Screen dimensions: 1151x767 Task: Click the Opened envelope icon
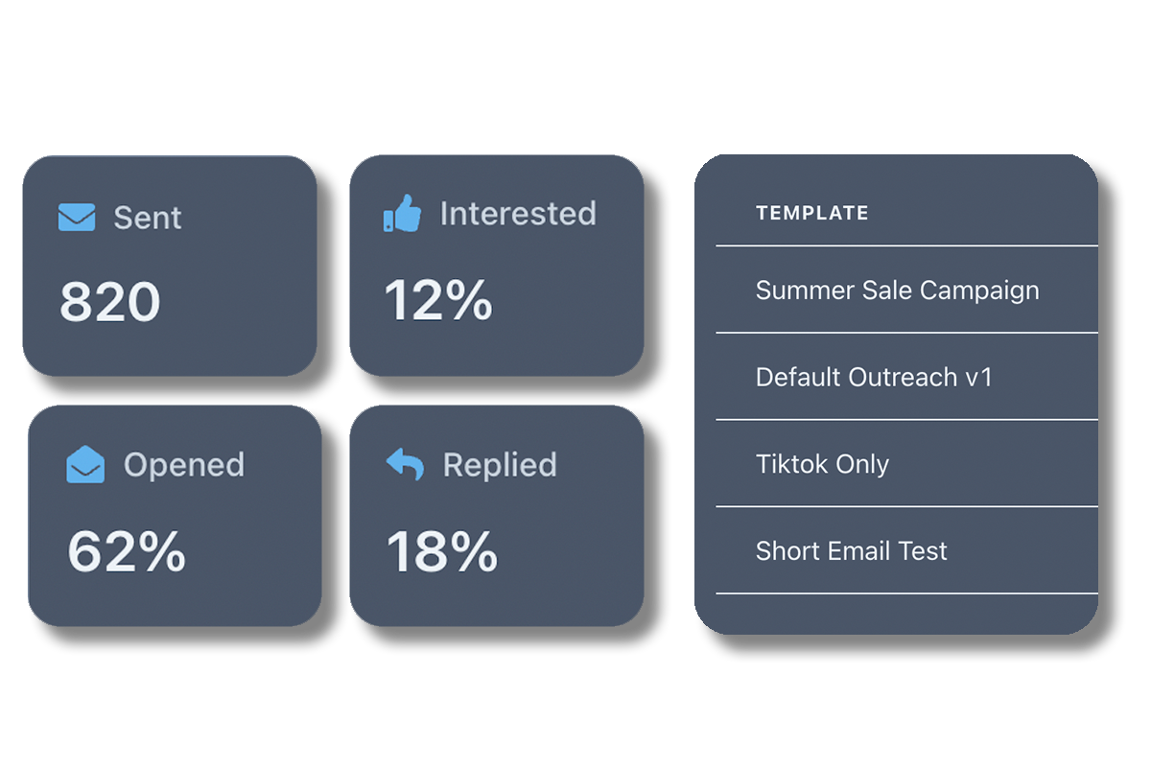click(85, 465)
